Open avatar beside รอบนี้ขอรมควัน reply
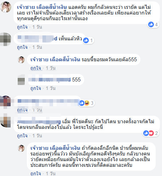Viewport: 162px width, 176px height. (x=21, y=60)
